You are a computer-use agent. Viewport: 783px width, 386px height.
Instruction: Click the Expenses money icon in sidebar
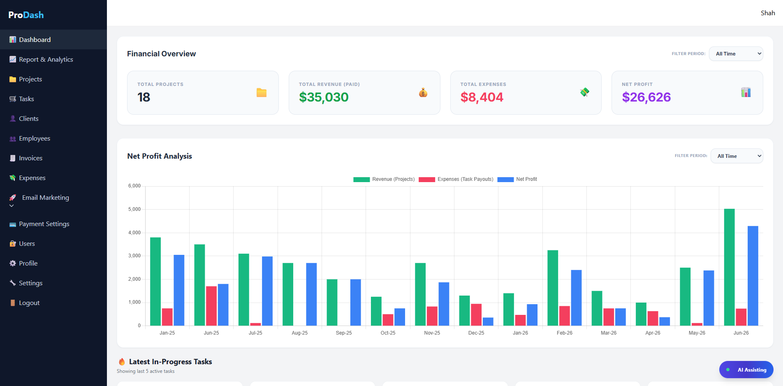(x=13, y=178)
